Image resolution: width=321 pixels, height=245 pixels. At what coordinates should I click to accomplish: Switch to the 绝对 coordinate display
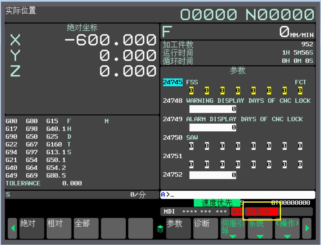pos(32,228)
